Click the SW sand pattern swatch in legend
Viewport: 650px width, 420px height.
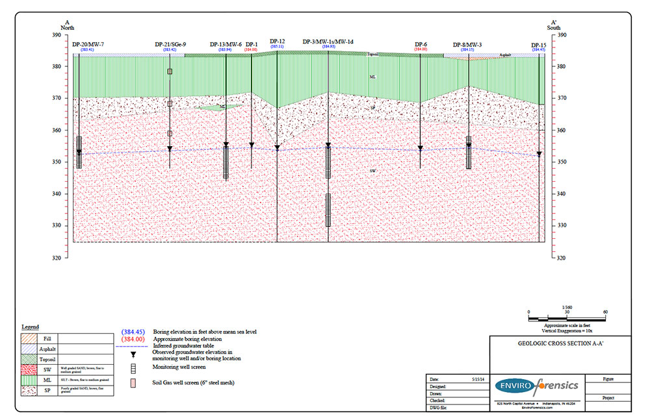coord(29,369)
